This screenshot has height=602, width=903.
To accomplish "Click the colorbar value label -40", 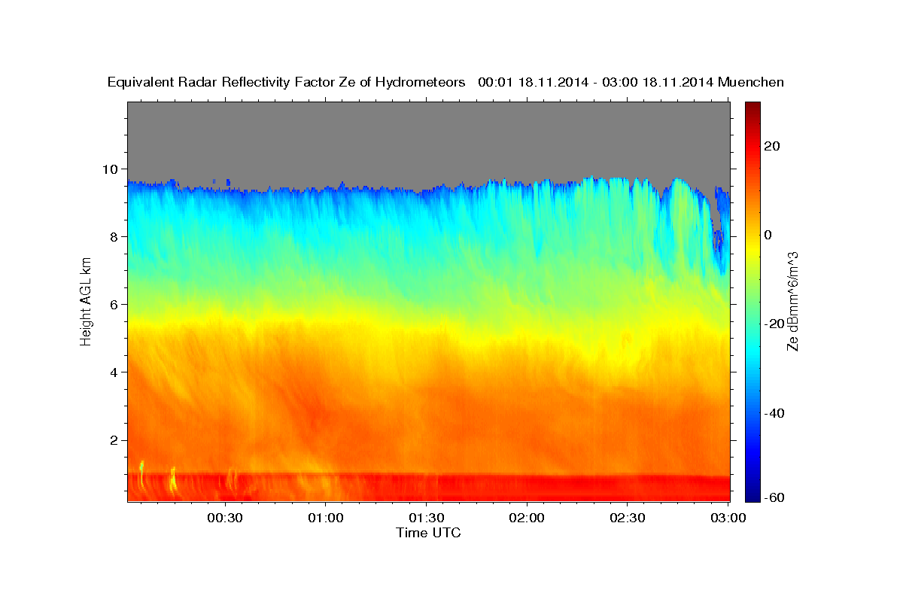I will coord(774,413).
